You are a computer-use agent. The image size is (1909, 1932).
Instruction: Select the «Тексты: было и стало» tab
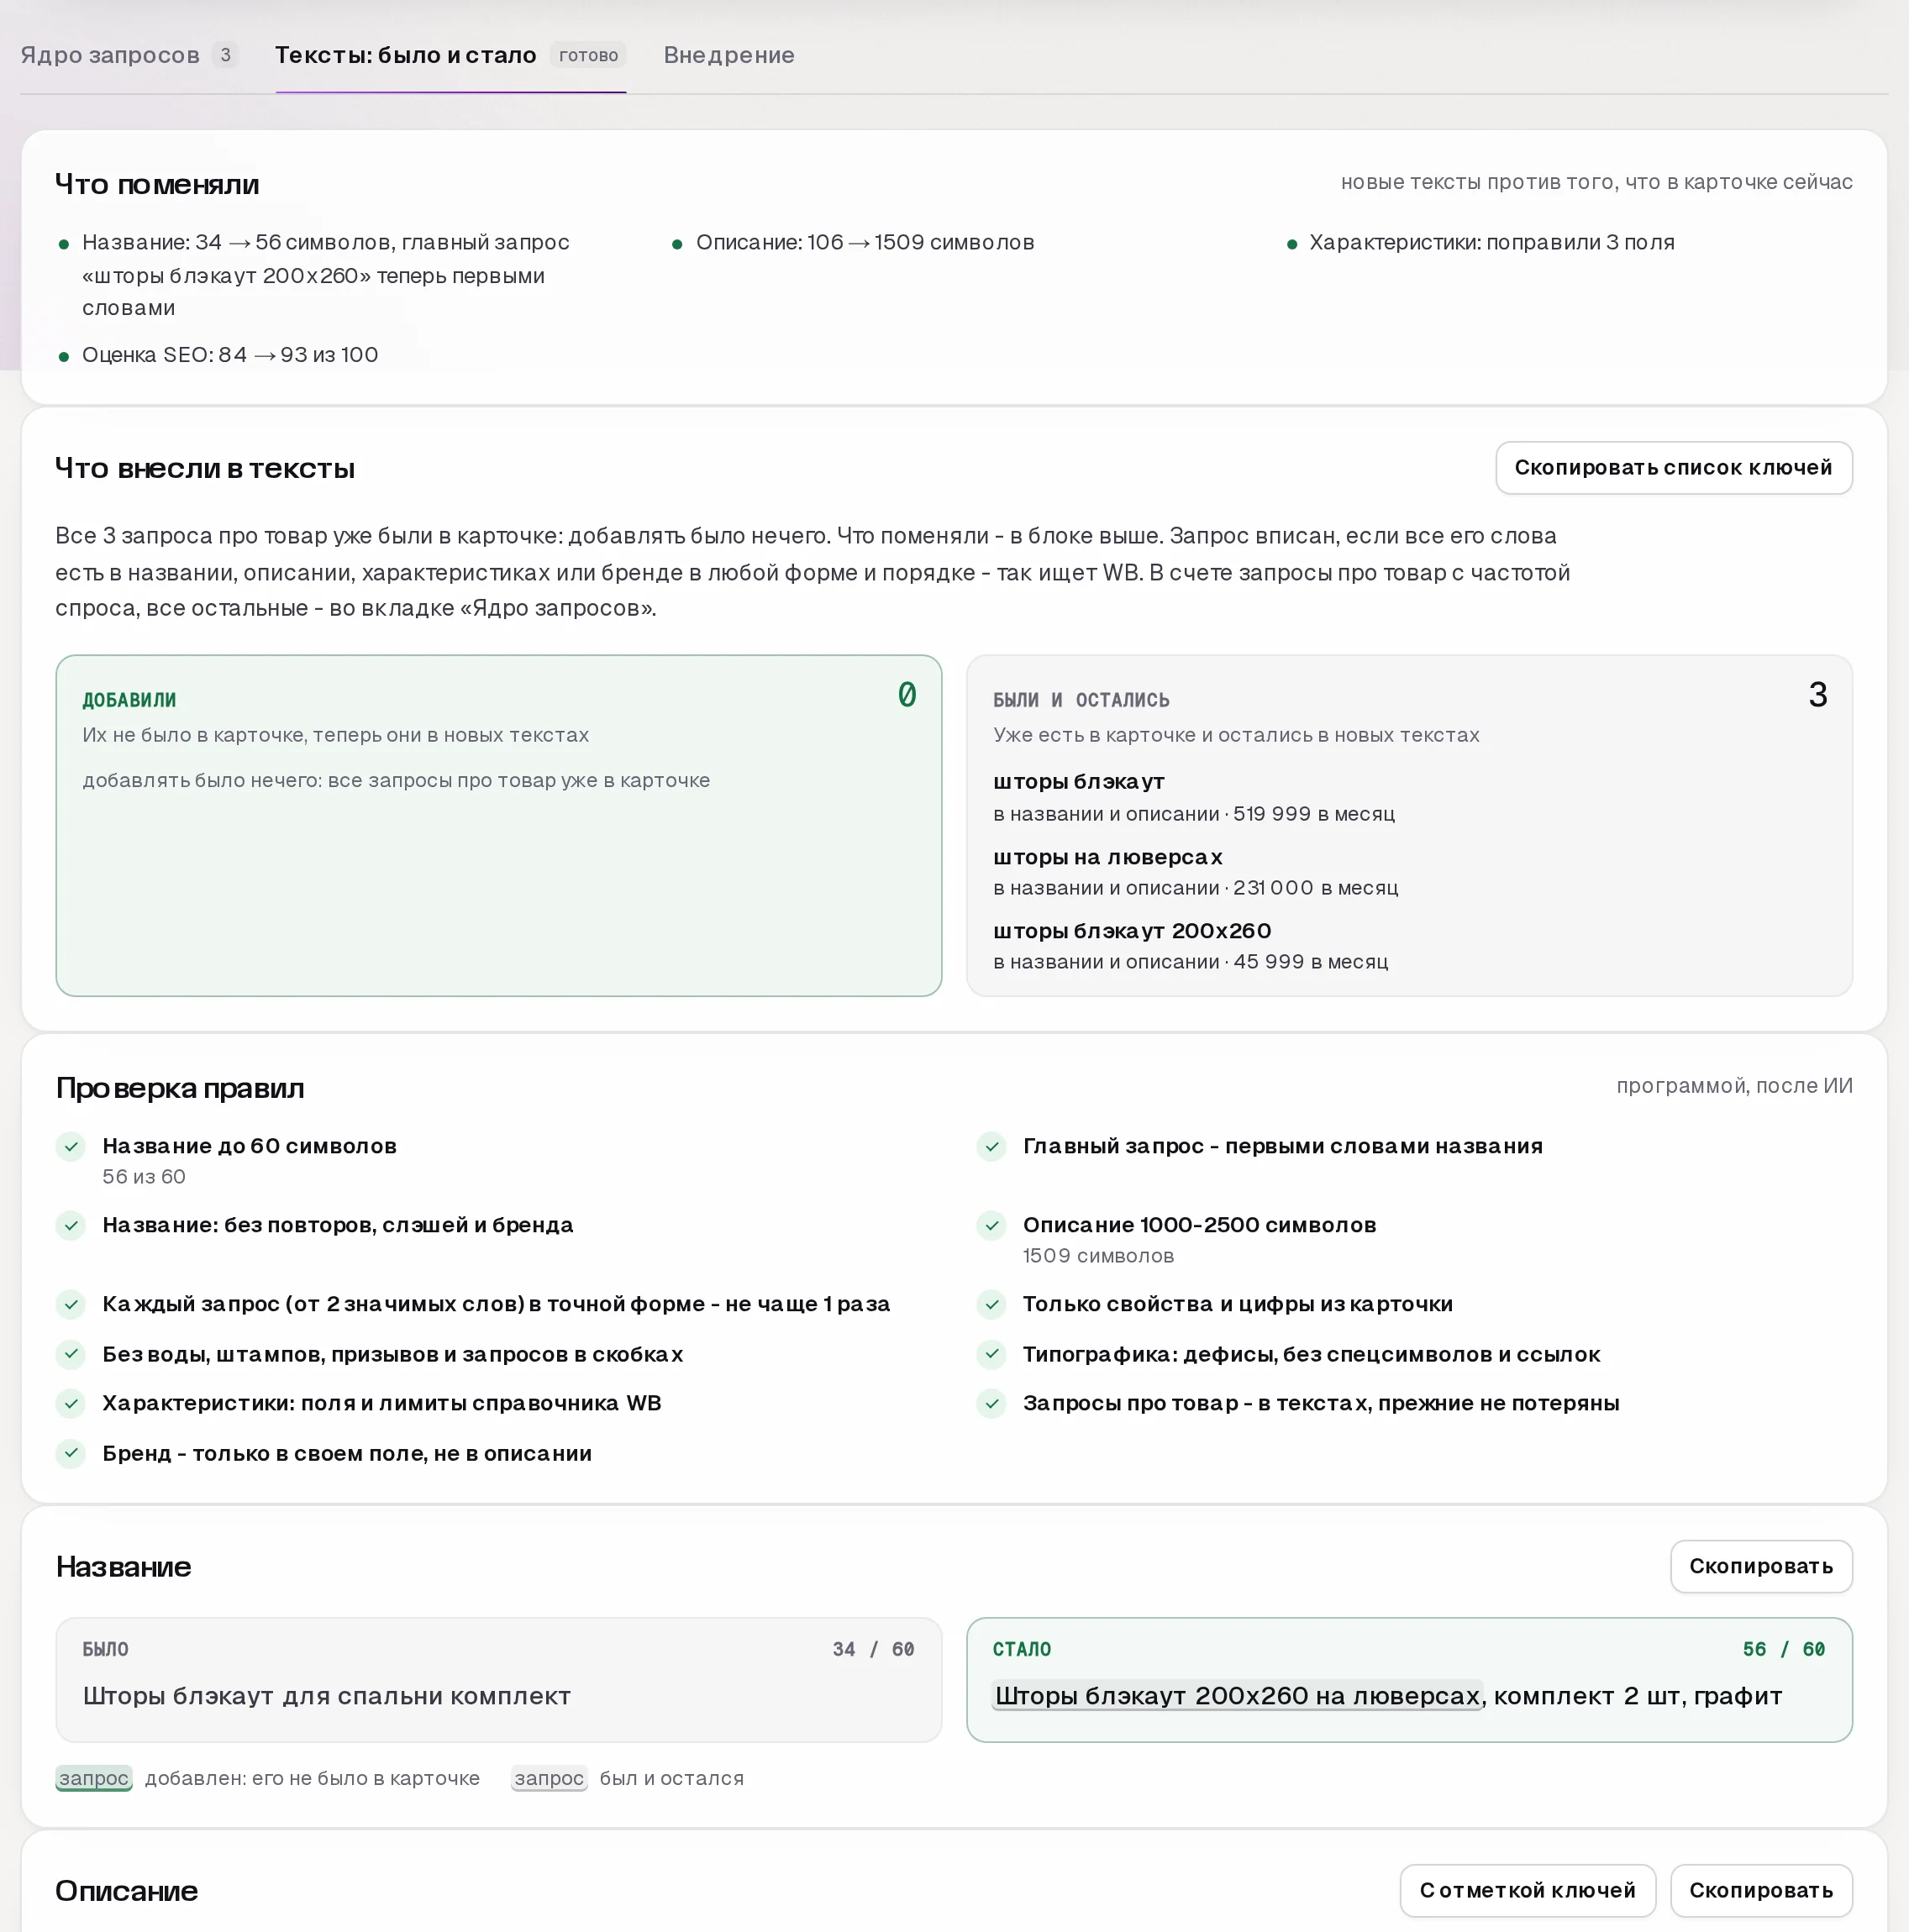450,55
